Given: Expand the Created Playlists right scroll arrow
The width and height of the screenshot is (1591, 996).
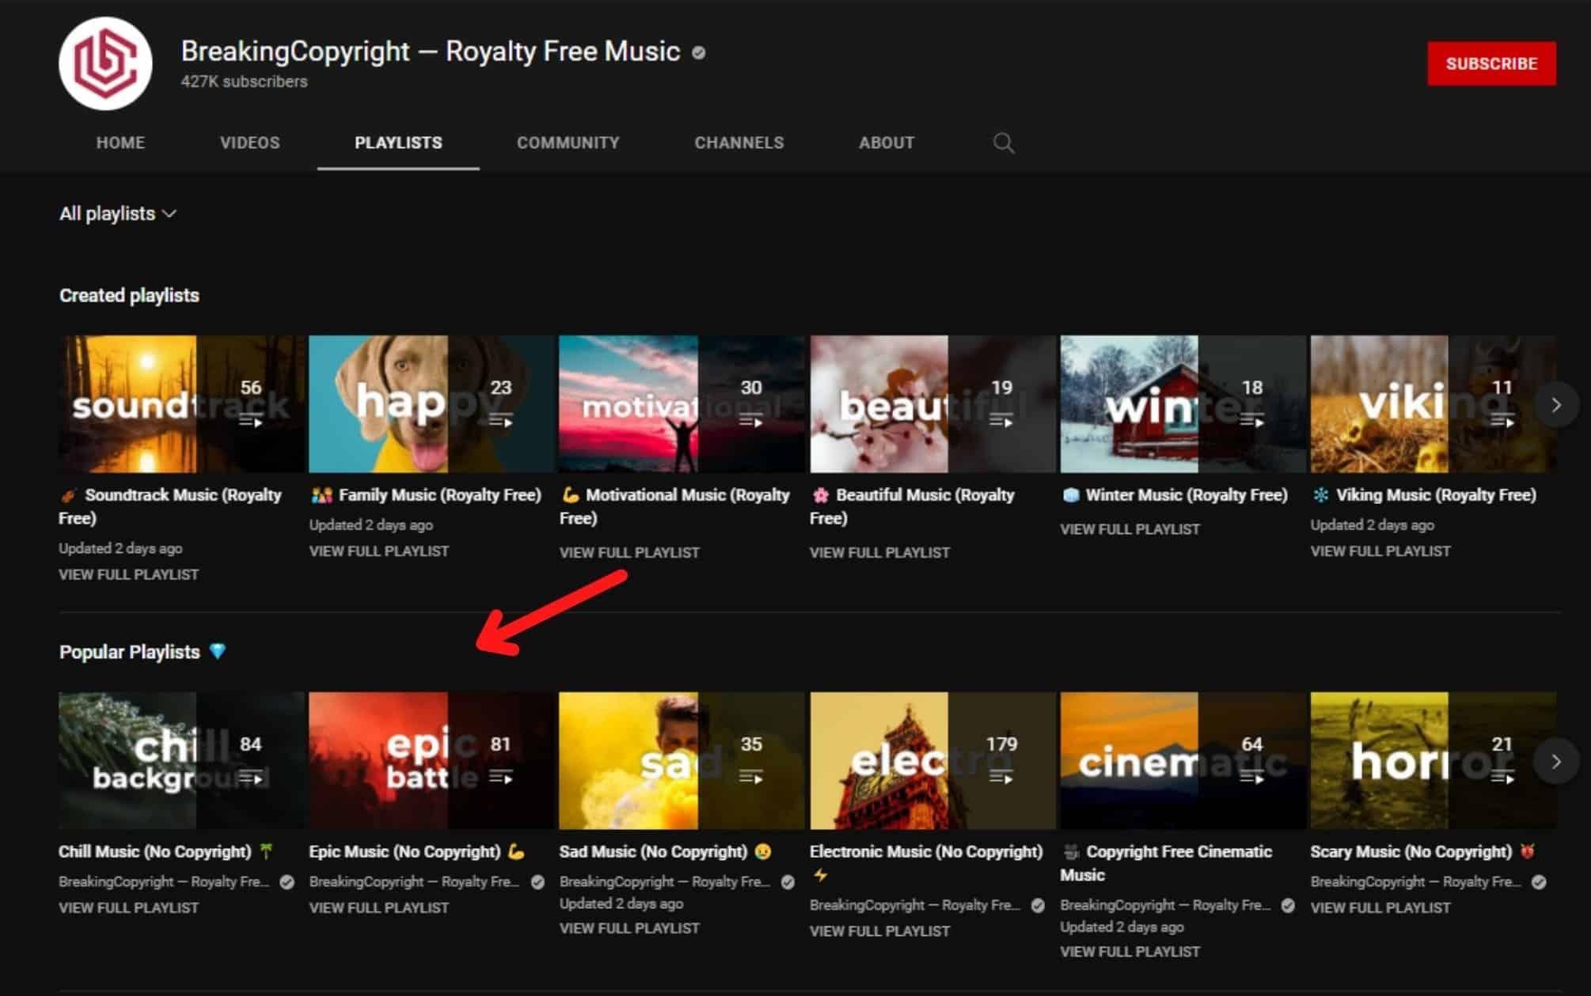Looking at the screenshot, I should (x=1558, y=404).
